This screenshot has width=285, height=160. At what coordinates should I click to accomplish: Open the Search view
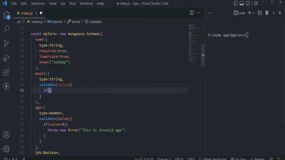tap(7, 29)
